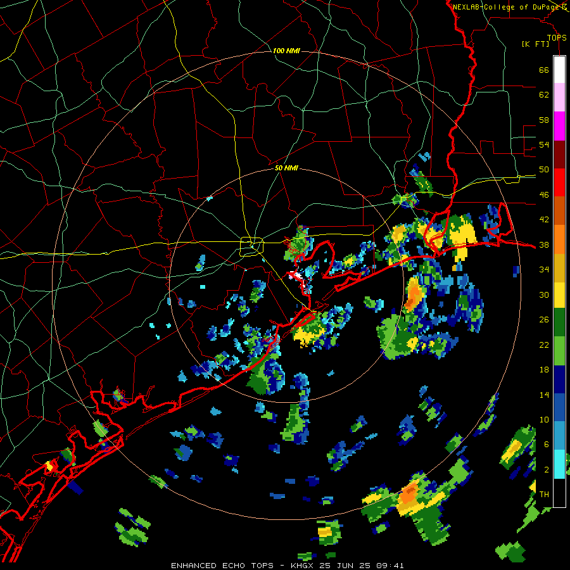Image resolution: width=570 pixels, height=570 pixels.
Task: Click the "14" scale label
Action: [544, 395]
